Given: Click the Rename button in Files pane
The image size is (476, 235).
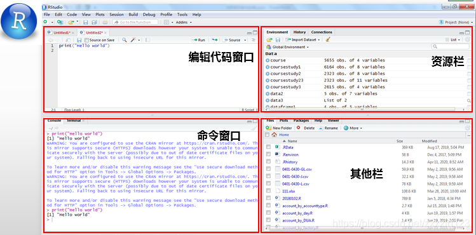Looking at the screenshot, I should pyautogui.click(x=328, y=128).
